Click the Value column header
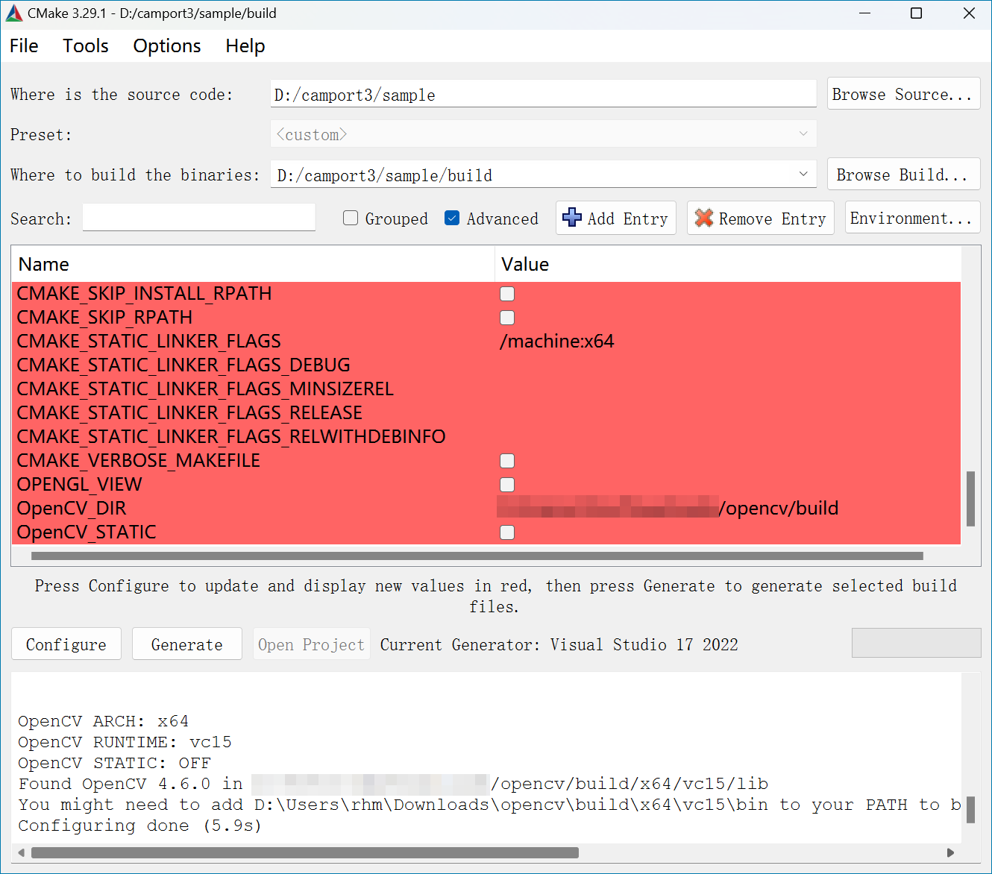 pyautogui.click(x=728, y=265)
